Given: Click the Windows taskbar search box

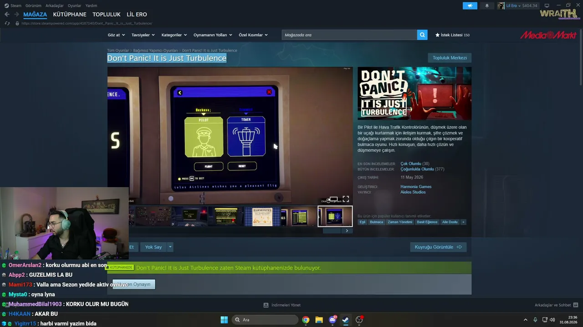Looking at the screenshot, I should pos(265,320).
